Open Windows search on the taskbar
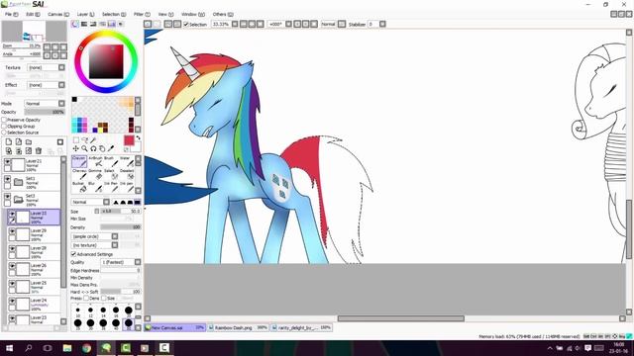Image resolution: width=634 pixels, height=356 pixels. point(29,348)
